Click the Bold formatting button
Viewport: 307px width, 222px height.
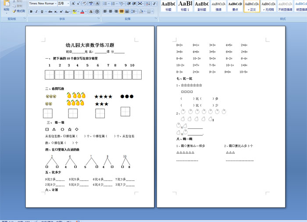click(x=31, y=12)
